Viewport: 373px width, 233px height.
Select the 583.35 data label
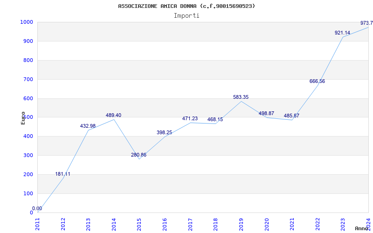point(241,97)
